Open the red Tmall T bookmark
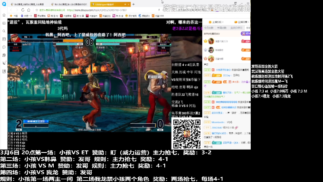This screenshot has width=323, height=182. click(x=66, y=16)
